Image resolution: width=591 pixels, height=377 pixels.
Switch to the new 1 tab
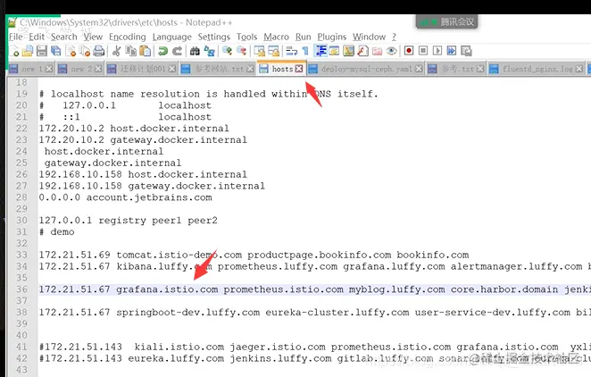point(31,69)
